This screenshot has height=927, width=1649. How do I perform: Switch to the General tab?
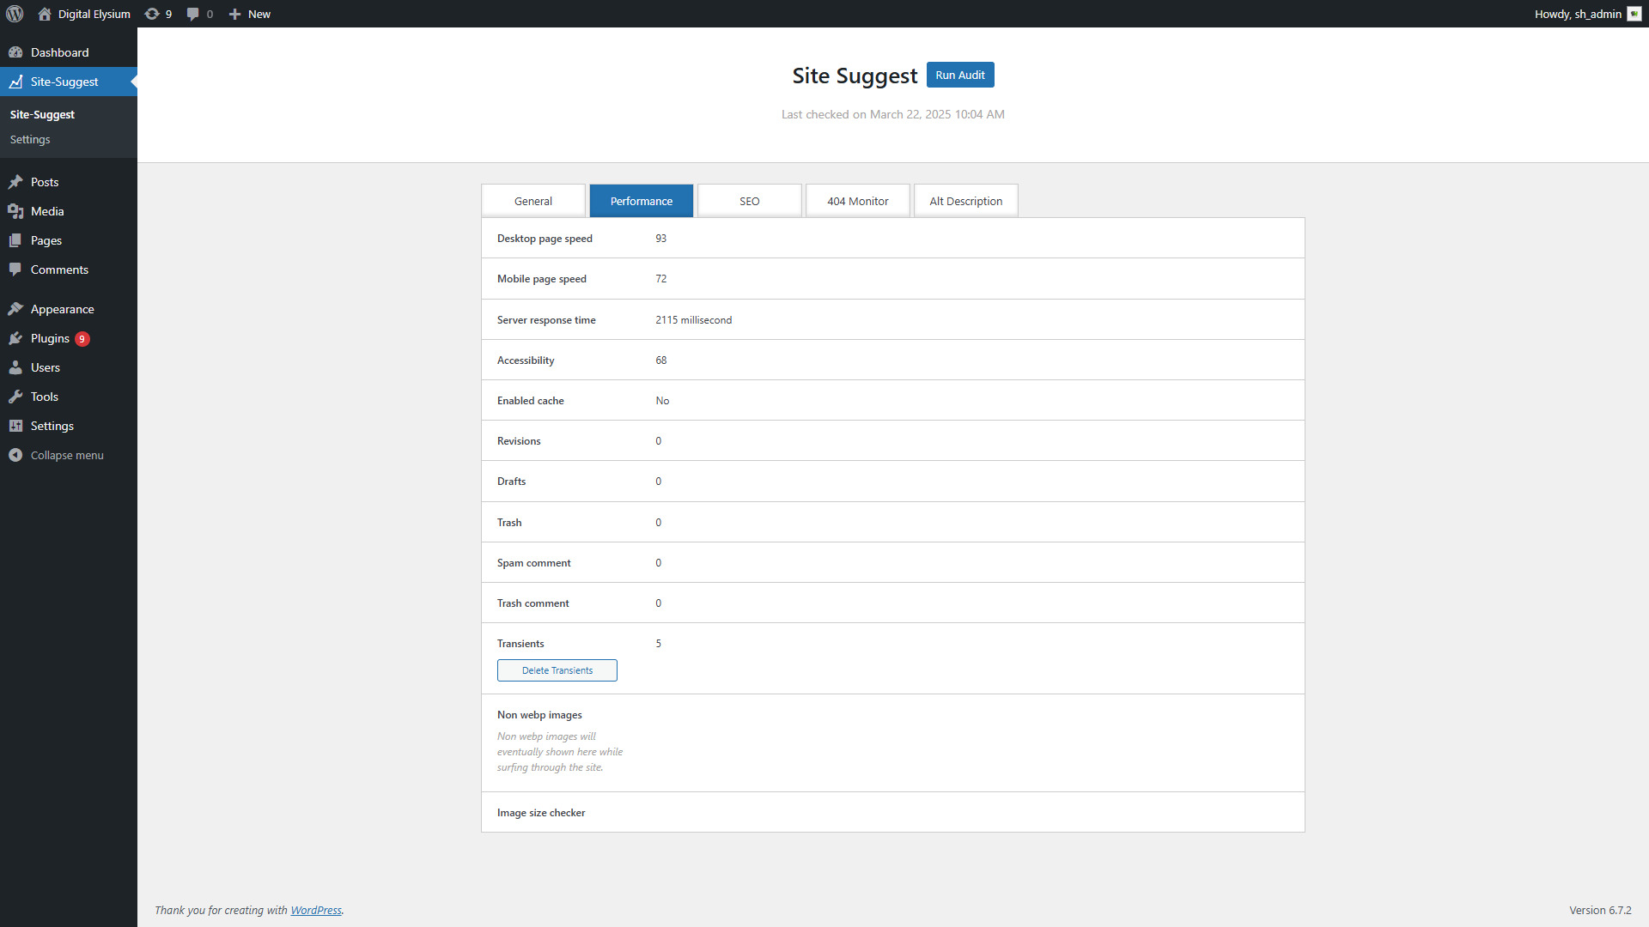click(532, 201)
